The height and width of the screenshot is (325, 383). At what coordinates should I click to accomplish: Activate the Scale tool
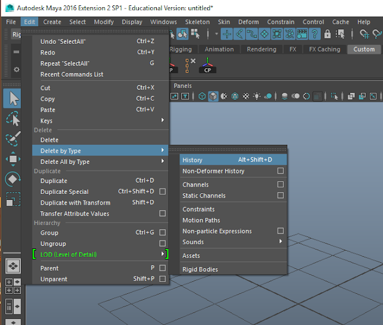click(x=13, y=199)
